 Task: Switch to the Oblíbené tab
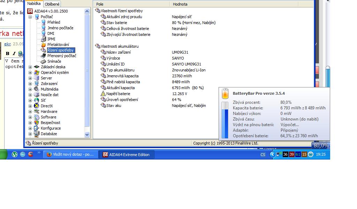(x=52, y=4)
